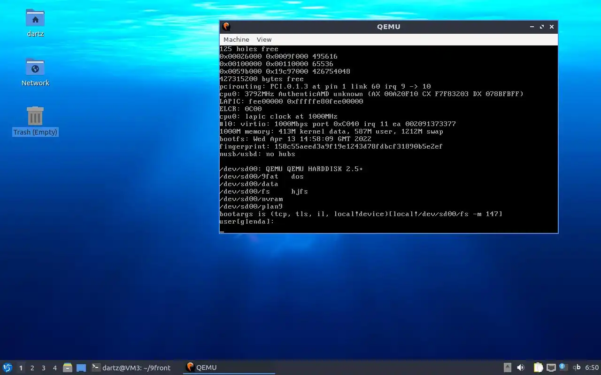Click the QEMU logo in the title bar
Image resolution: width=601 pixels, height=375 pixels.
[226, 27]
